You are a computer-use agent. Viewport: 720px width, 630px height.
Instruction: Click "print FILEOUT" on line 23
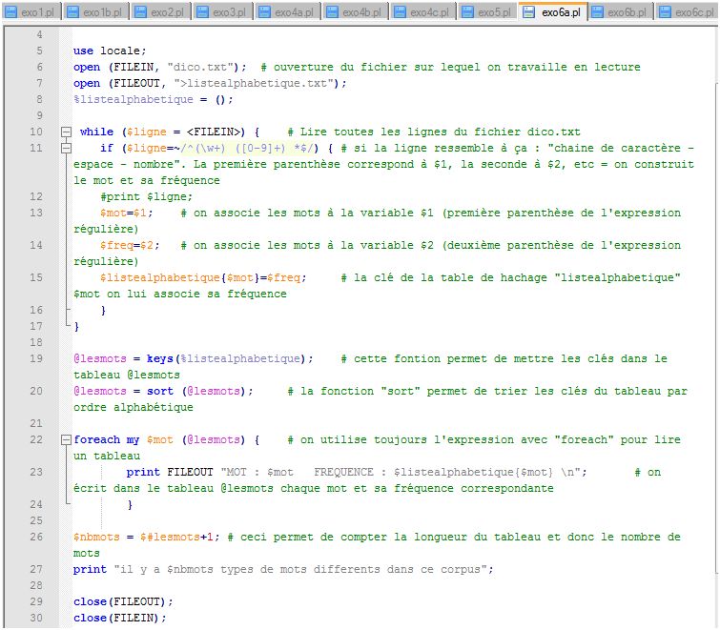click(170, 472)
